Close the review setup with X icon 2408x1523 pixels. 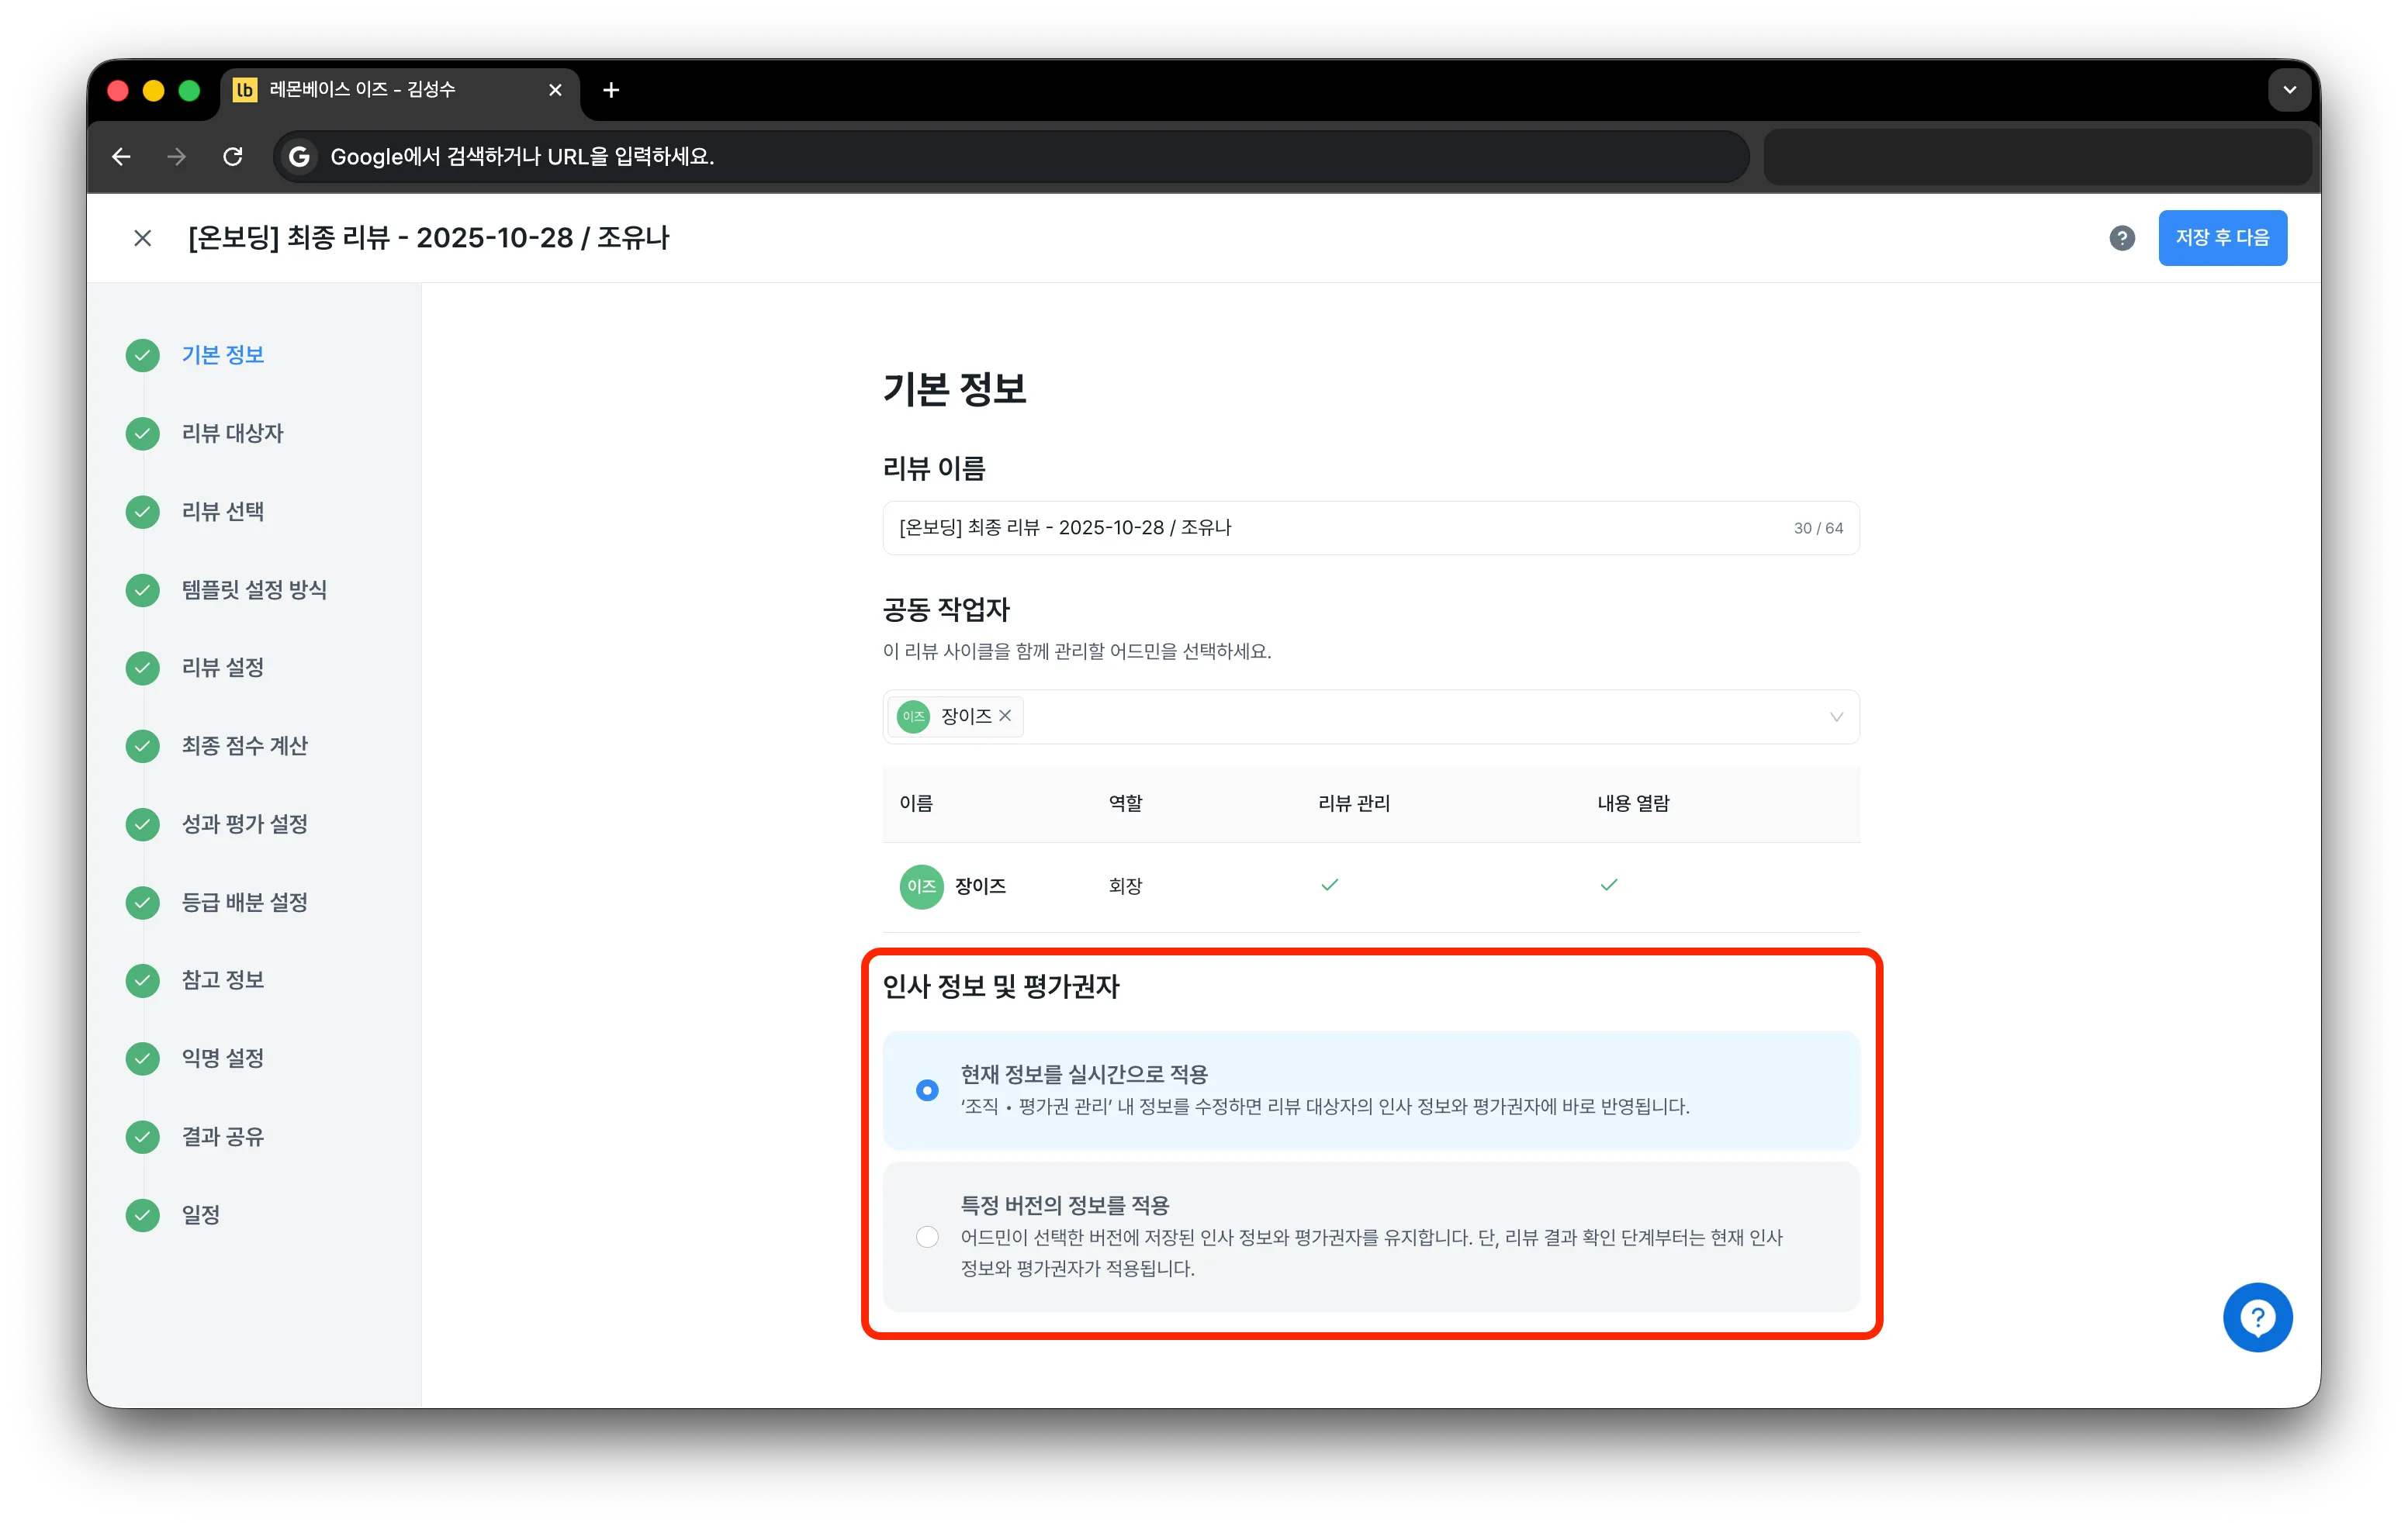[143, 238]
